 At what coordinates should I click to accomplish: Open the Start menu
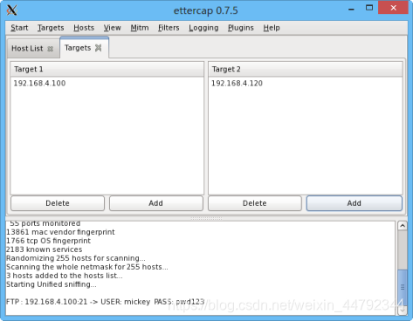click(19, 28)
